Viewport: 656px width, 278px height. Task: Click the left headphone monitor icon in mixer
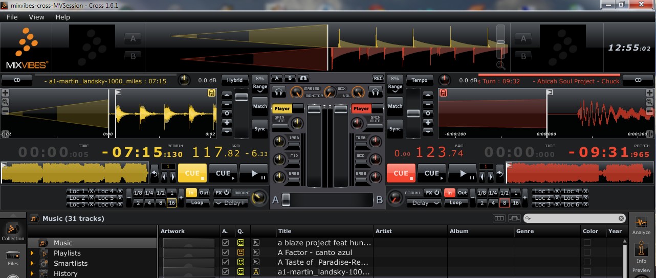[279, 92]
